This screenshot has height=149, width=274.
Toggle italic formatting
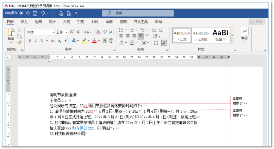click(36, 40)
